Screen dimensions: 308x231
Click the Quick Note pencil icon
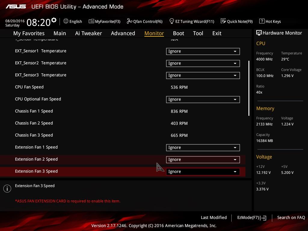coord(223,21)
